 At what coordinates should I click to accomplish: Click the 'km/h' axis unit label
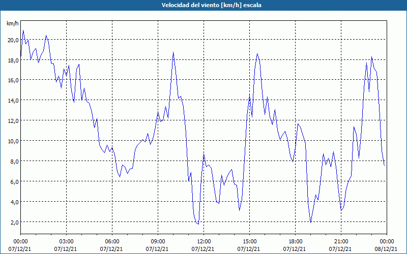click(13, 23)
